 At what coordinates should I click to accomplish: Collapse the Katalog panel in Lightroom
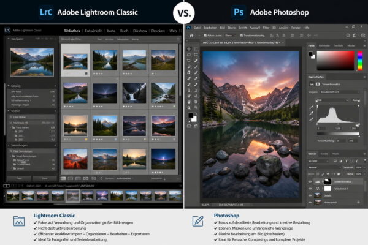point(9,86)
